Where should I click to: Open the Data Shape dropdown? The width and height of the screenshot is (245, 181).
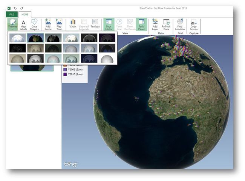[x=34, y=25]
